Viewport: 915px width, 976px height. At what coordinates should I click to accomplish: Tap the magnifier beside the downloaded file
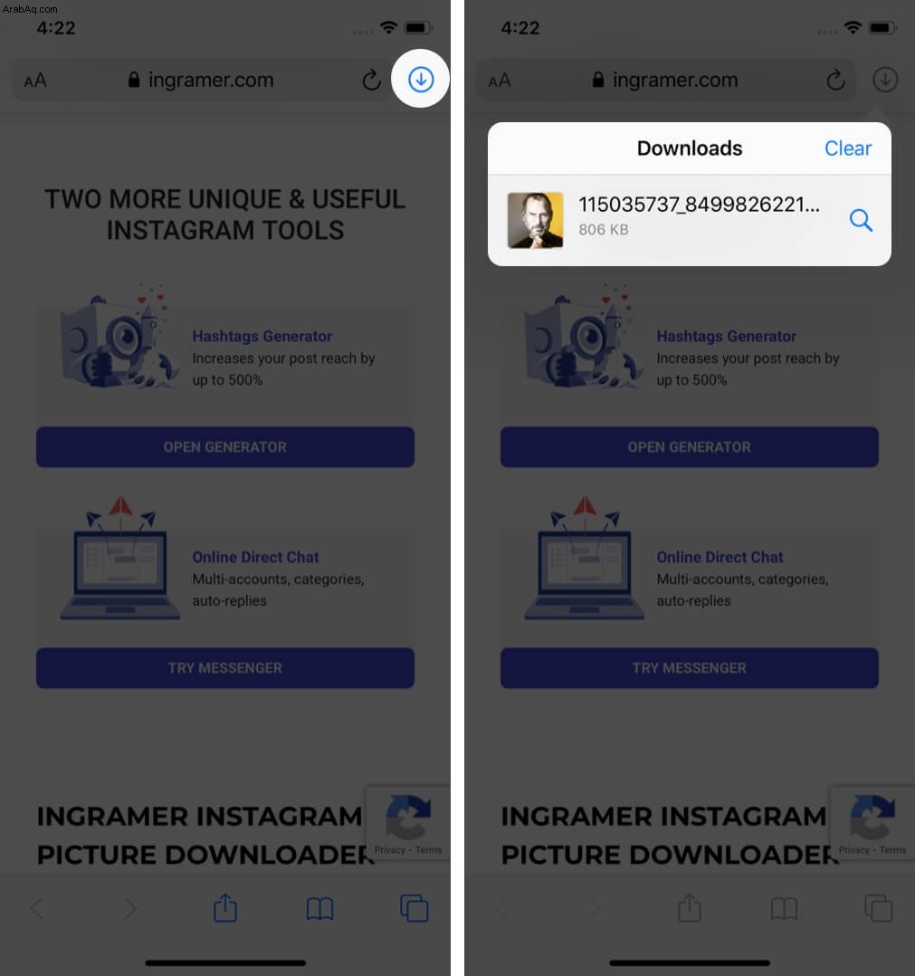tap(861, 220)
